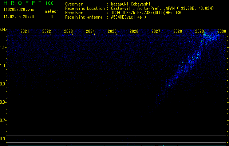This screenshot has width=229, height=146.
Task: Click the 2028 time marker
Action: 178,31
